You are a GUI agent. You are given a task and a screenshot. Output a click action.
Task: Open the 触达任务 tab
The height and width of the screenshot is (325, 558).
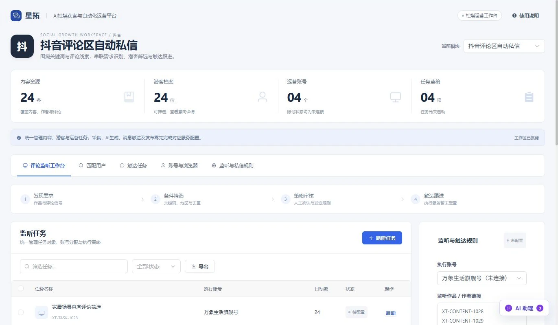tap(133, 166)
